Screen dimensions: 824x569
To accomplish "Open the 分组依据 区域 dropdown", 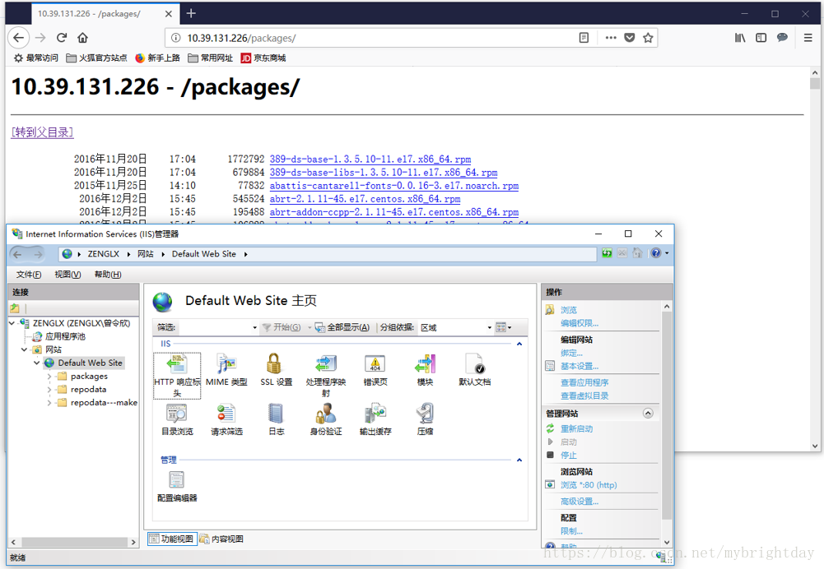I will [455, 327].
